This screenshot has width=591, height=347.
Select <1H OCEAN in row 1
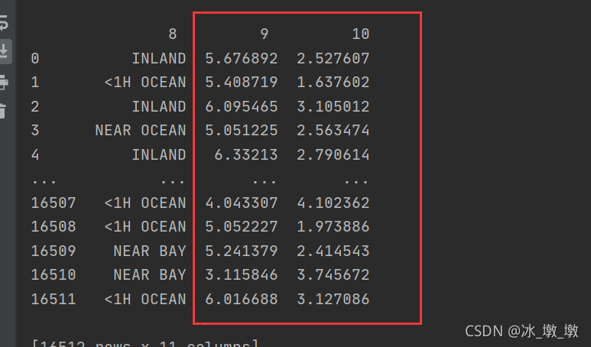click(x=145, y=82)
